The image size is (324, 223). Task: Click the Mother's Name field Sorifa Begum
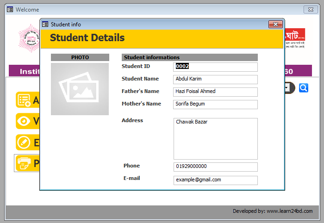click(215, 105)
